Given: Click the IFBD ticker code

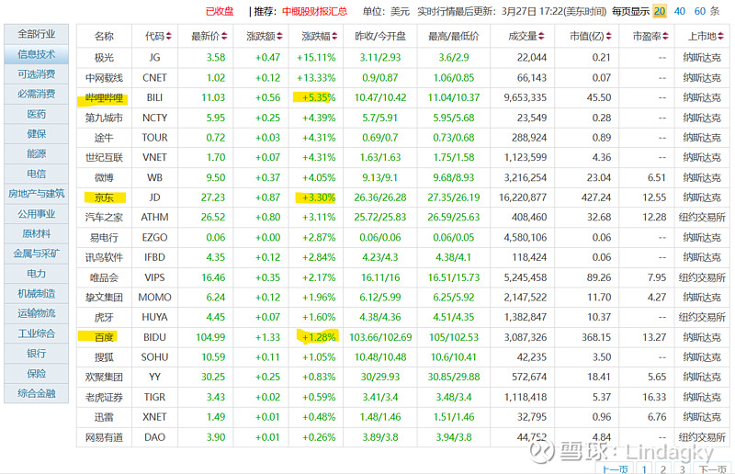Looking at the screenshot, I should 154,257.
